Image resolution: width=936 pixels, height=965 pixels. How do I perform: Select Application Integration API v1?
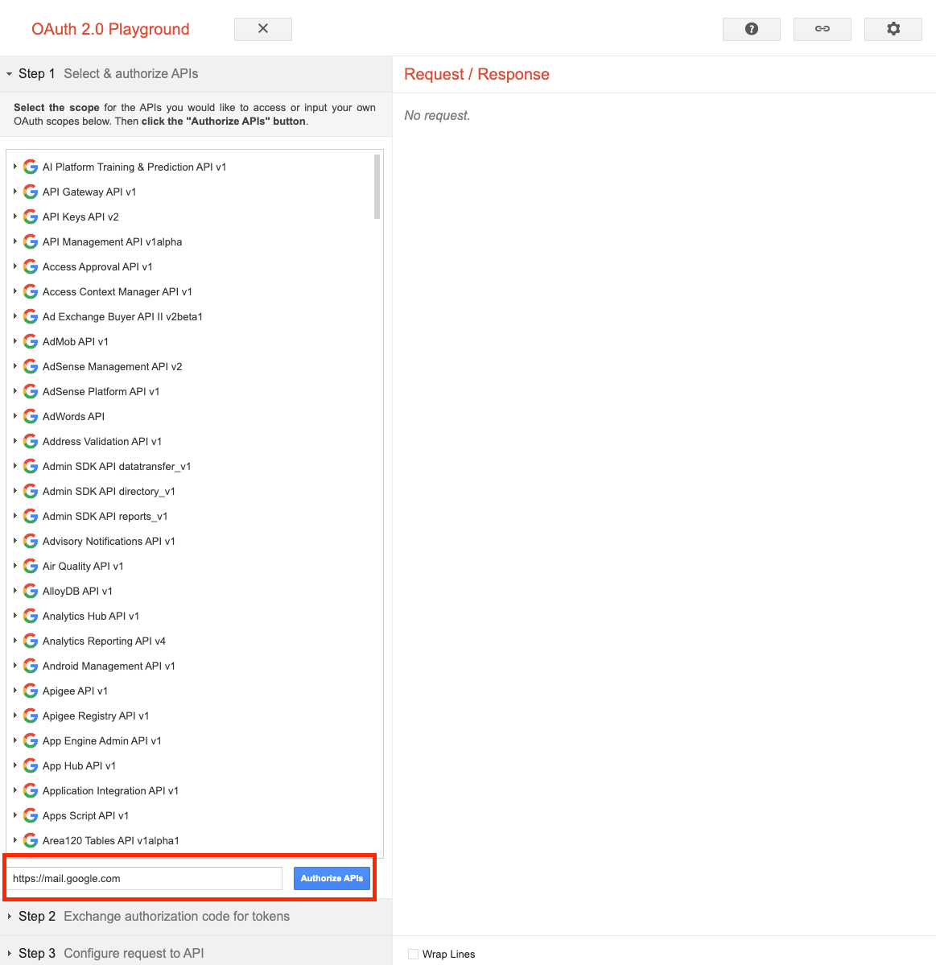coord(110,791)
